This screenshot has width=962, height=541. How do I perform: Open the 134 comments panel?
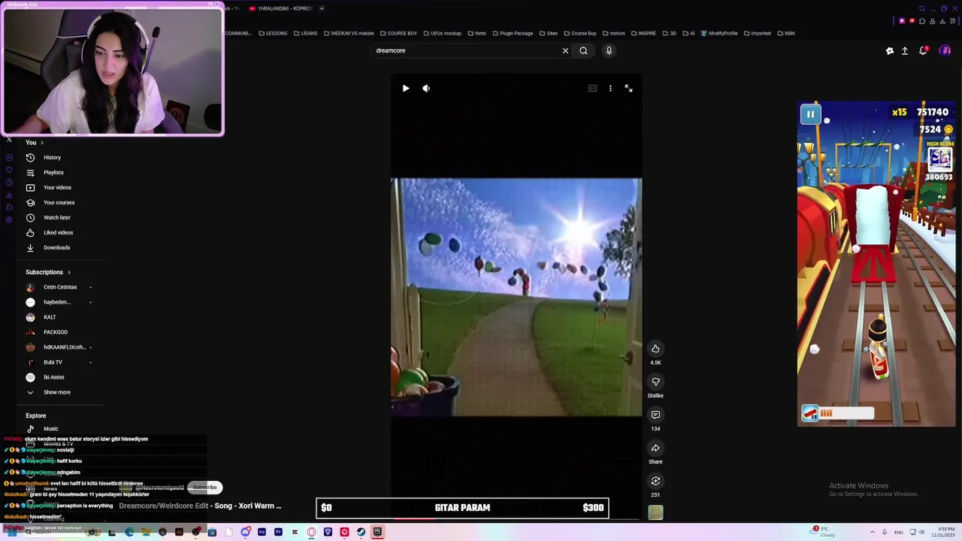(655, 415)
